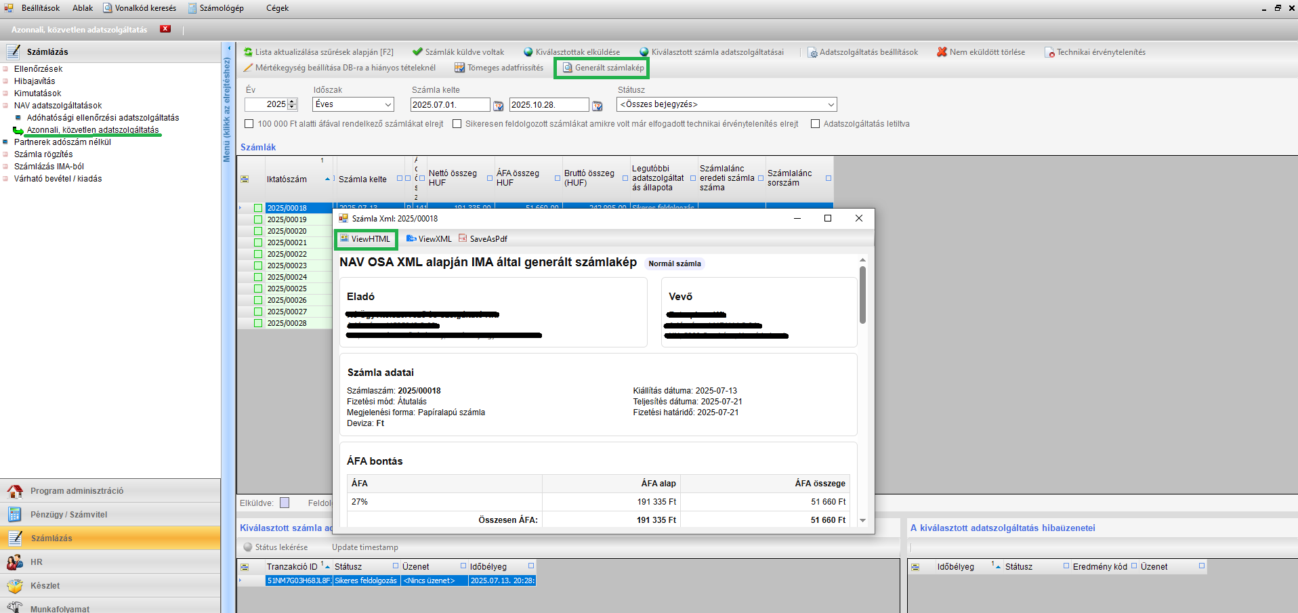This screenshot has height=613, width=1298.
Task: Click the SaveAsPdf icon
Action: tap(463, 238)
